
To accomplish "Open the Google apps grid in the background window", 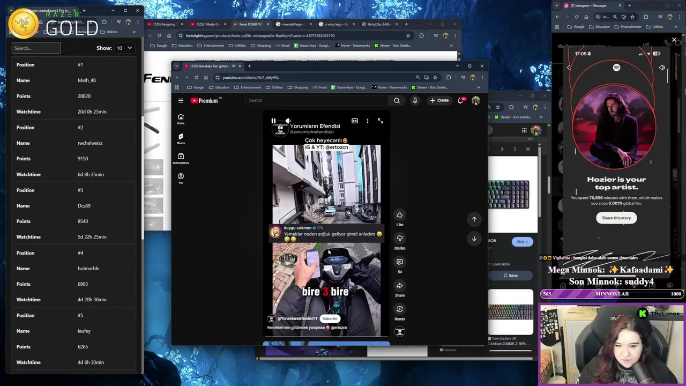I will click(524, 130).
